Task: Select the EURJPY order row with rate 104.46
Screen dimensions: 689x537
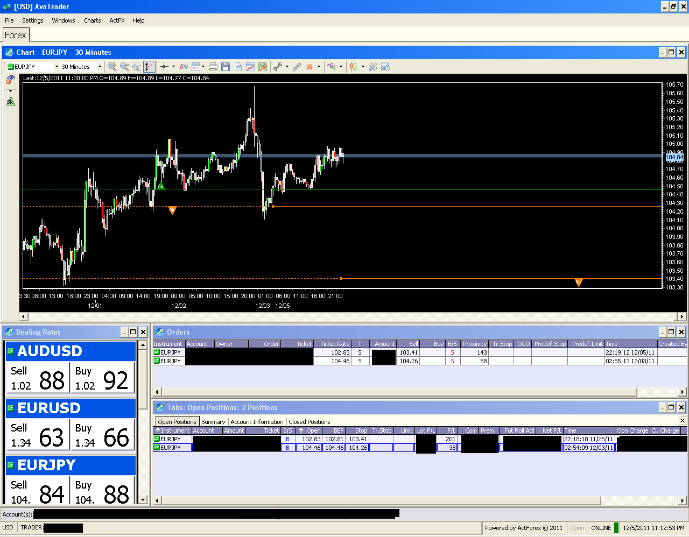Action: pos(420,361)
